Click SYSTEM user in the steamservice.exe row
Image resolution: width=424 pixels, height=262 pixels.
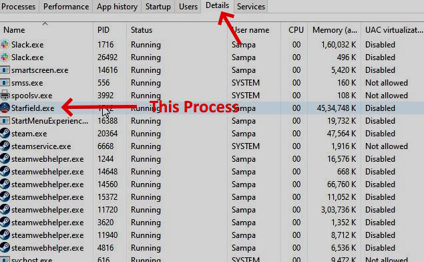point(246,146)
